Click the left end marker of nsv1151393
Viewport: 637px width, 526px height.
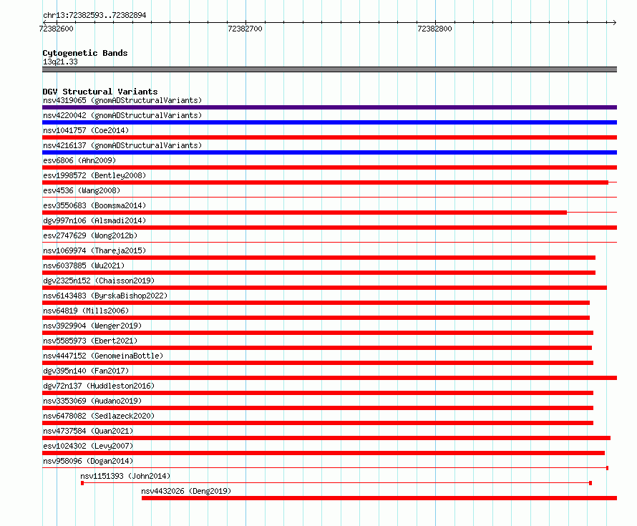point(82,483)
